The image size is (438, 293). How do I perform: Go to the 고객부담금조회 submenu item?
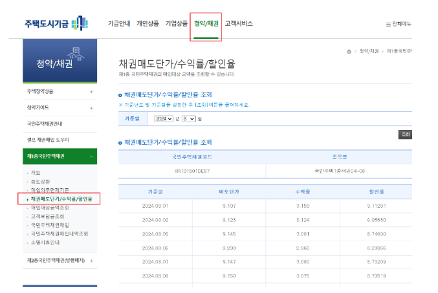(x=47, y=217)
